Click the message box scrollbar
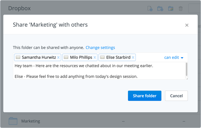 pyautogui.click(x=186, y=69)
